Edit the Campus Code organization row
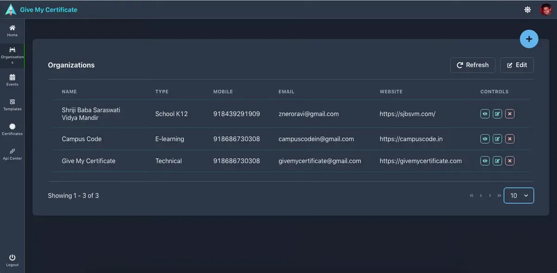Viewport: 557px width, 273px height. pos(497,139)
